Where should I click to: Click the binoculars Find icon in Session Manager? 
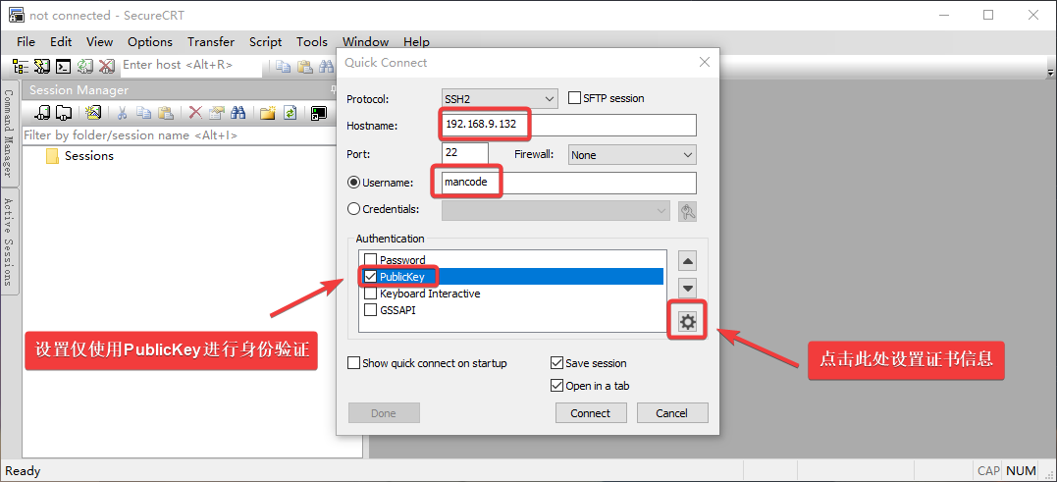tap(238, 113)
